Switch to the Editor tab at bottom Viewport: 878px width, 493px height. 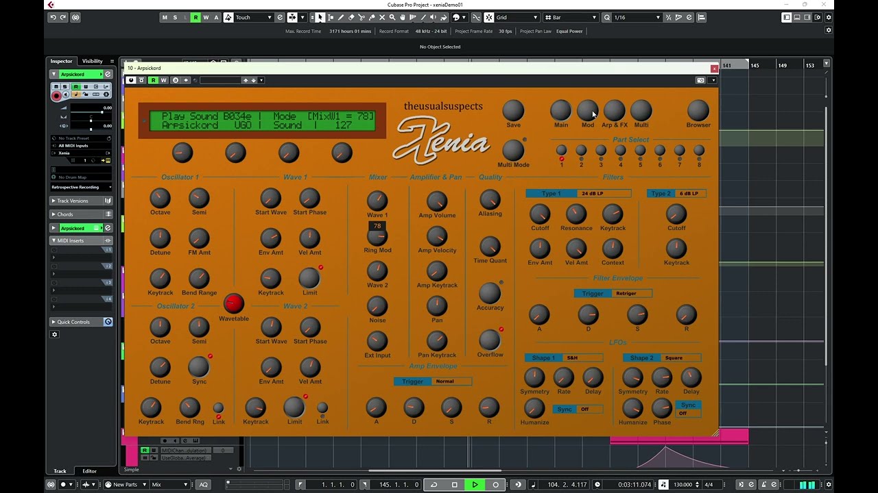[90, 471]
